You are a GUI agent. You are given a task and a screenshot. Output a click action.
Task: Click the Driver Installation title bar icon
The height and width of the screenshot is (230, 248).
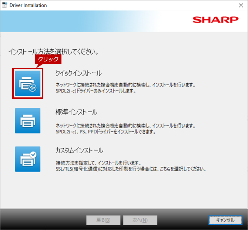(4, 5)
